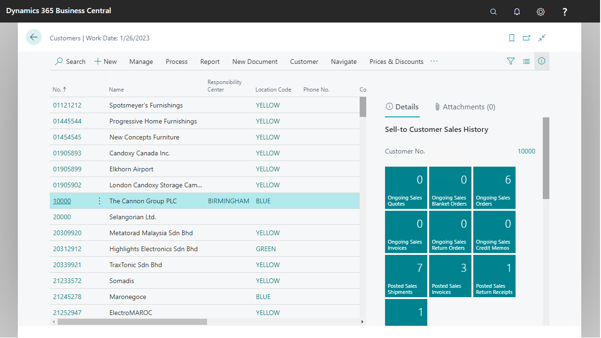Click the horizontal scrollbar thumb under list
Screen dimensions: 601x338
132,322
